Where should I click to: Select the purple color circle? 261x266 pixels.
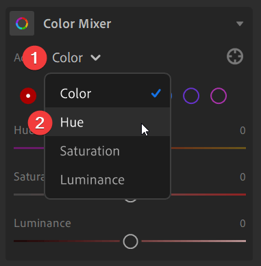[191, 96]
